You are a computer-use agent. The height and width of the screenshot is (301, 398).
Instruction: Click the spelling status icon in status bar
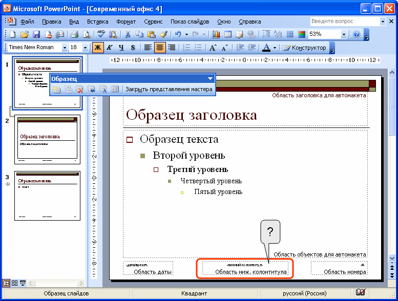(361, 293)
